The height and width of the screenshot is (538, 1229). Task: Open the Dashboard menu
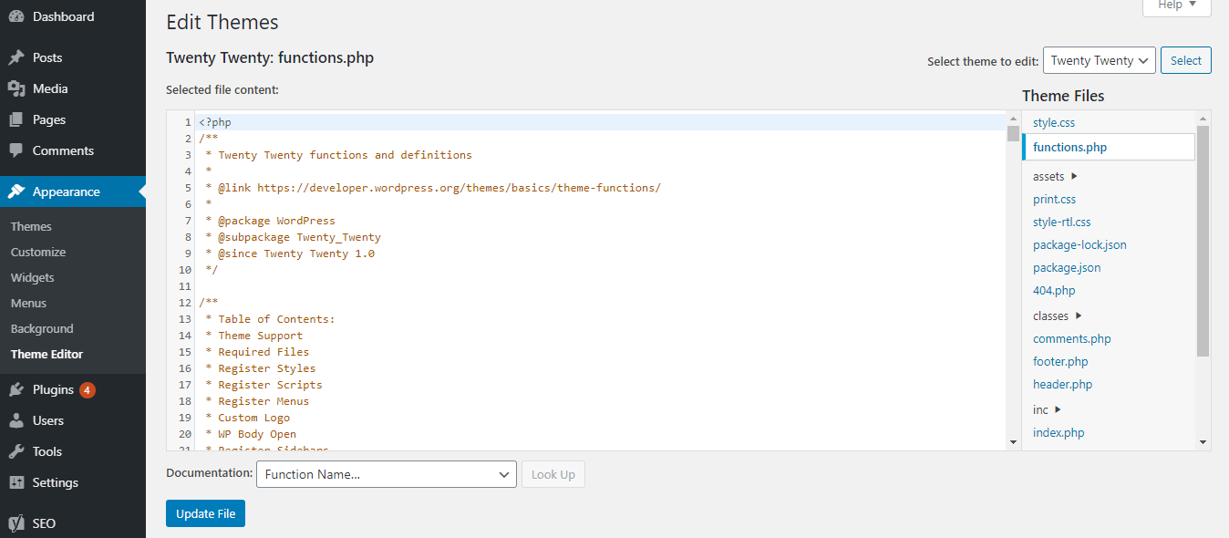pyautogui.click(x=73, y=16)
